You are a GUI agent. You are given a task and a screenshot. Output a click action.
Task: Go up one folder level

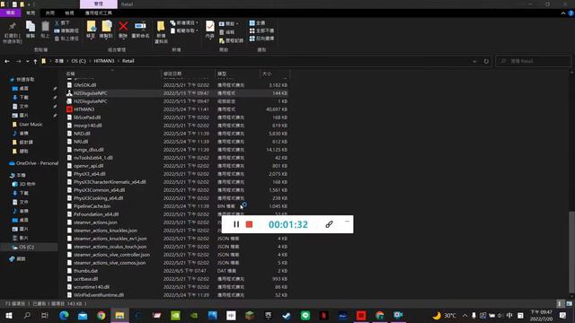(35, 61)
